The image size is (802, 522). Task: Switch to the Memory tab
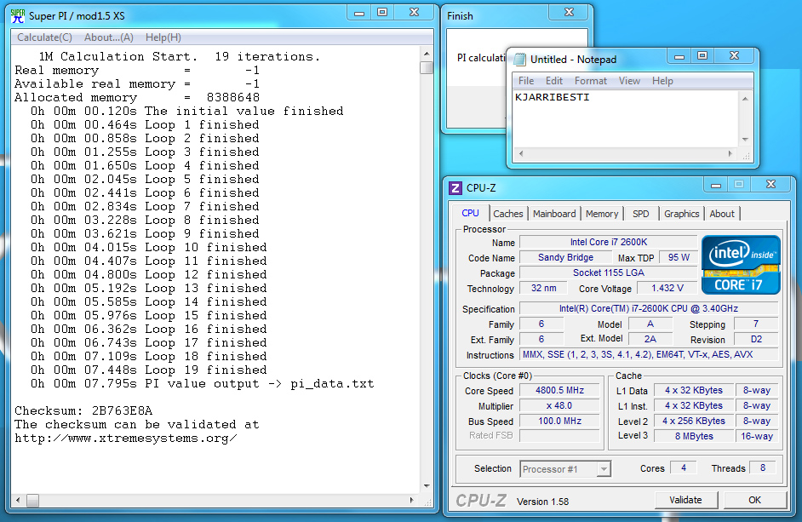point(602,214)
